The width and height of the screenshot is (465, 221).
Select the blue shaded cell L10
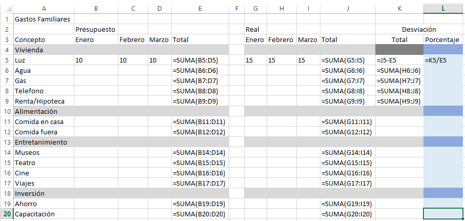[443, 112]
